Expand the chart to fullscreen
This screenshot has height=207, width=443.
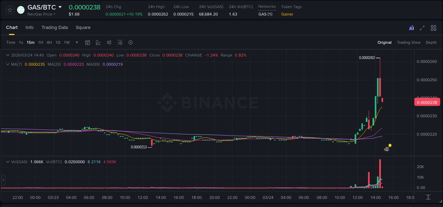click(422, 28)
